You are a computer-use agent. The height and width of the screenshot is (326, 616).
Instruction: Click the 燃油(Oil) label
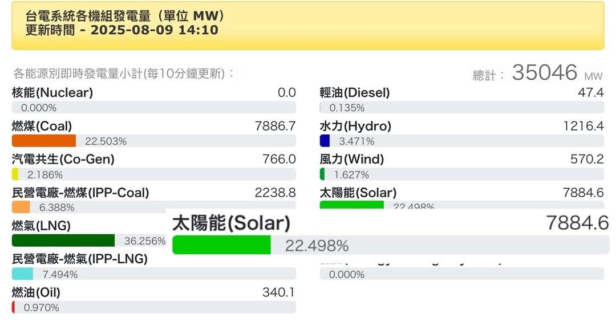click(x=36, y=292)
